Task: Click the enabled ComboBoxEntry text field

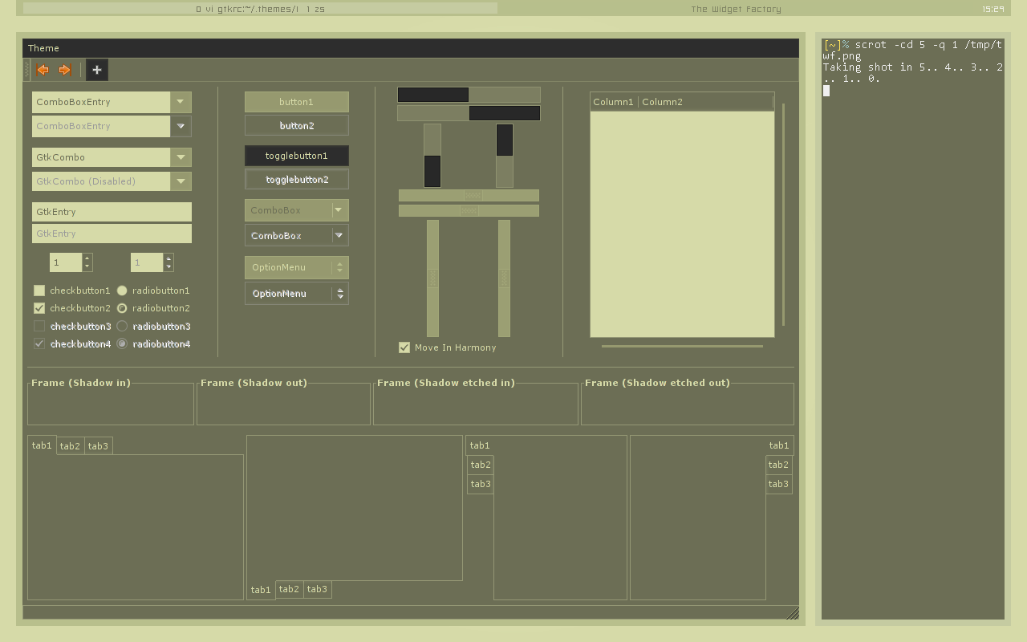Action: [x=101, y=102]
